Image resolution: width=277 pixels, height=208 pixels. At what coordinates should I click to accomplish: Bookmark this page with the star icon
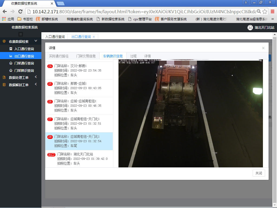(x=265, y=12)
